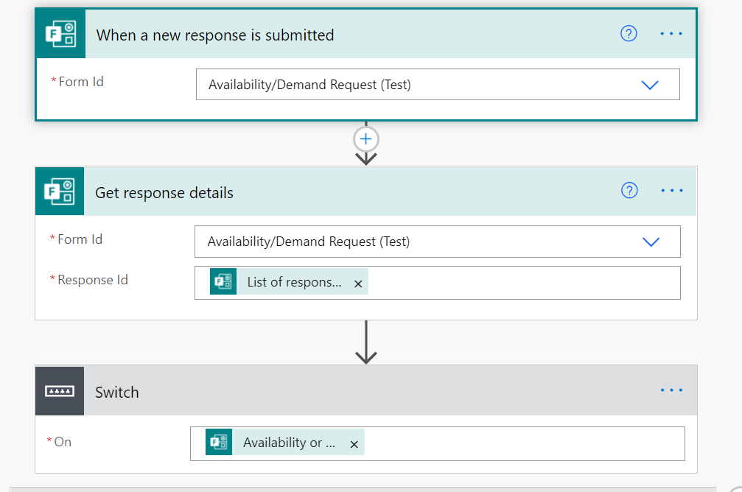
Task: Click the Forms icon on Get response details
Action: (x=60, y=191)
